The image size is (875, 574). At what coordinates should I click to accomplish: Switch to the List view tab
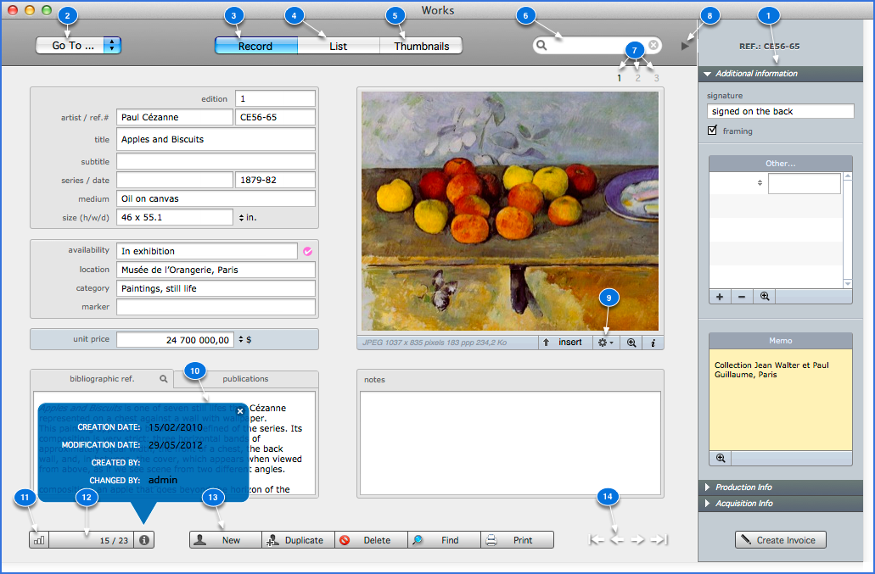[338, 46]
